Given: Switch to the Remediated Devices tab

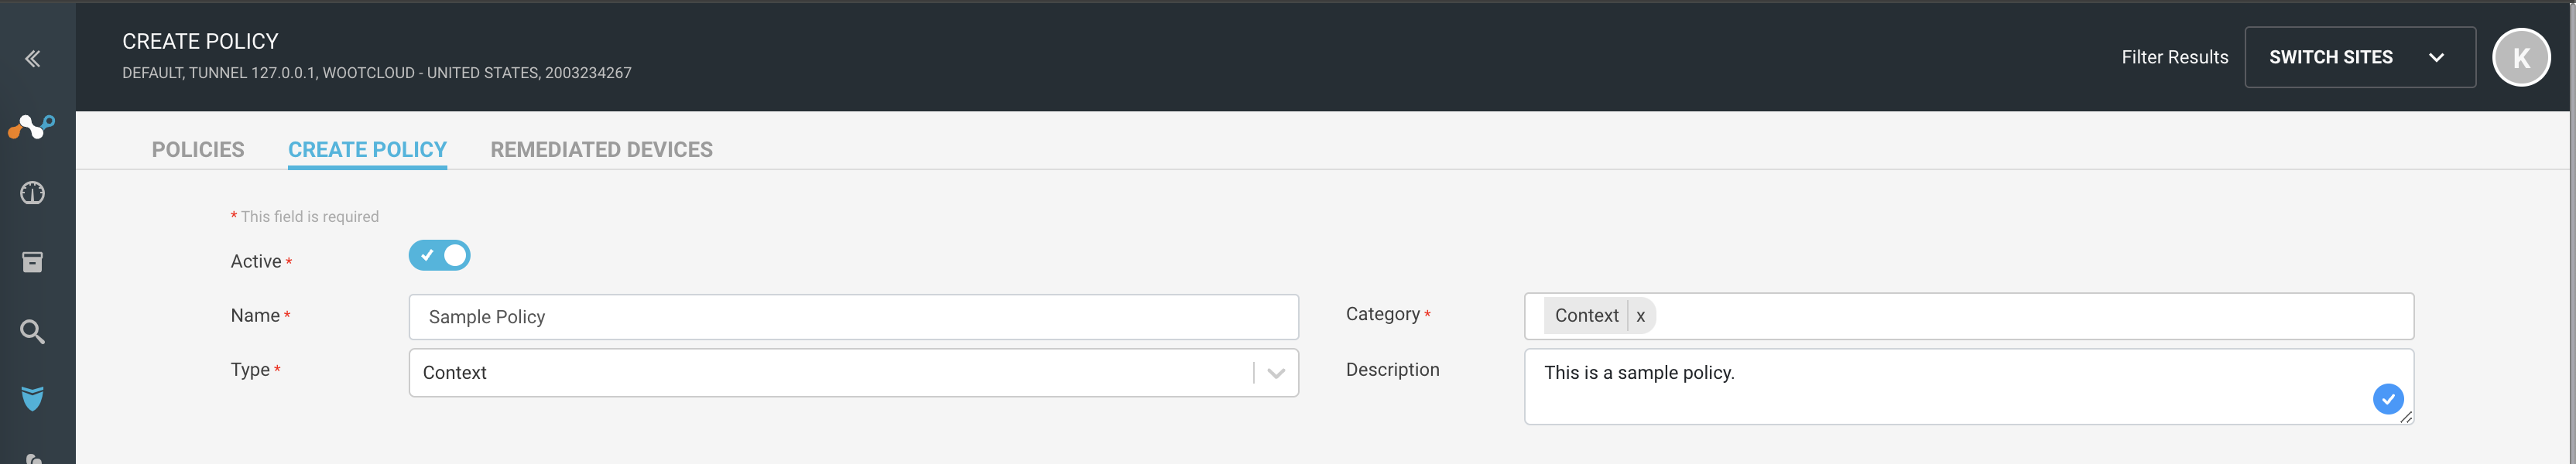Looking at the screenshot, I should (x=601, y=150).
